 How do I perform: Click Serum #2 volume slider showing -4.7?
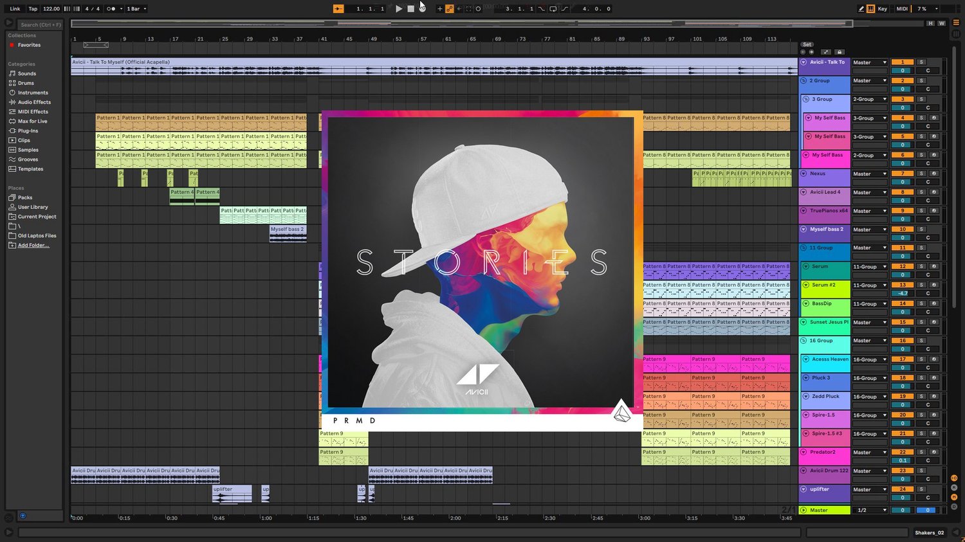pos(903,293)
